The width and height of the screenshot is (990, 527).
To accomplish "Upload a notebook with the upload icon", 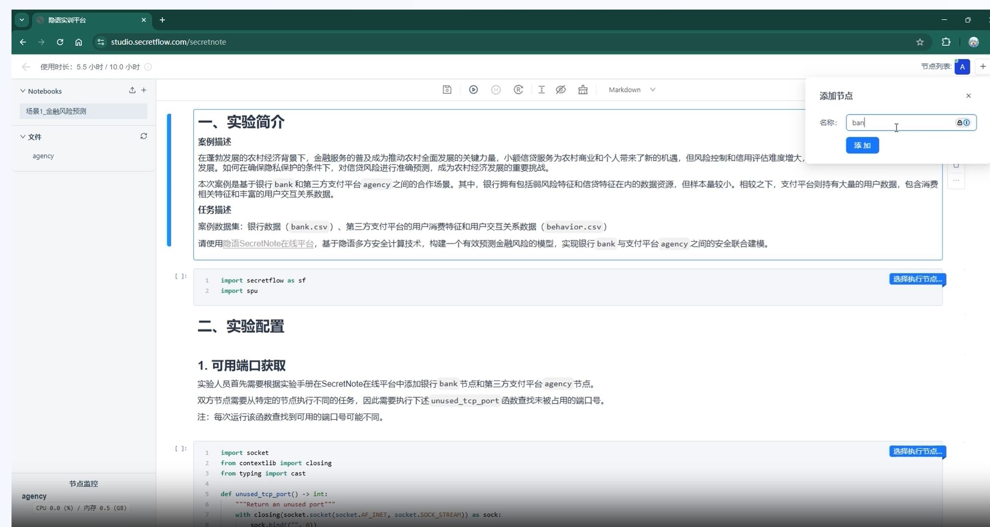I will pos(132,90).
